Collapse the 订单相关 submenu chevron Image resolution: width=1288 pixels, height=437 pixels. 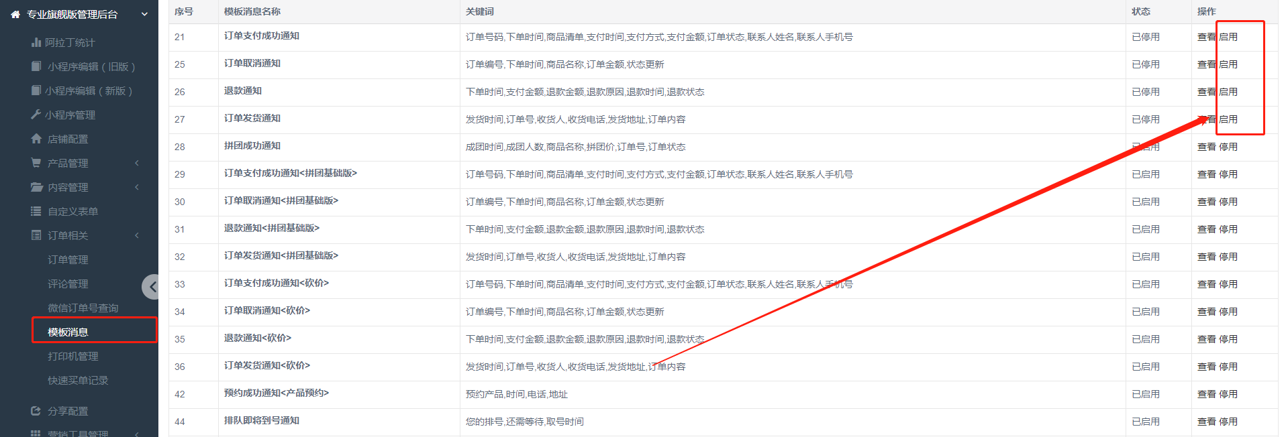click(x=137, y=235)
